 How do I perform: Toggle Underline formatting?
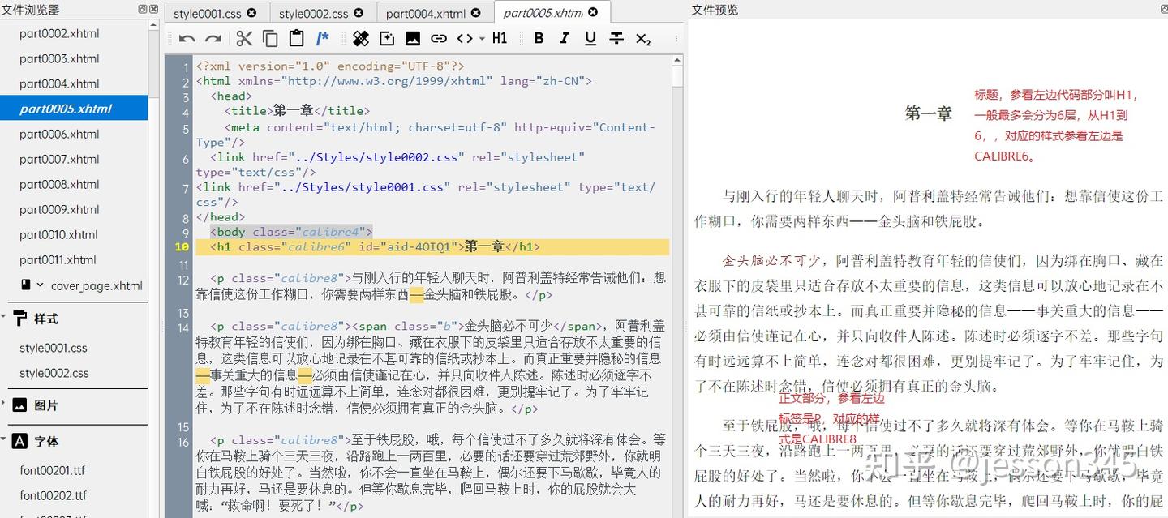[590, 38]
